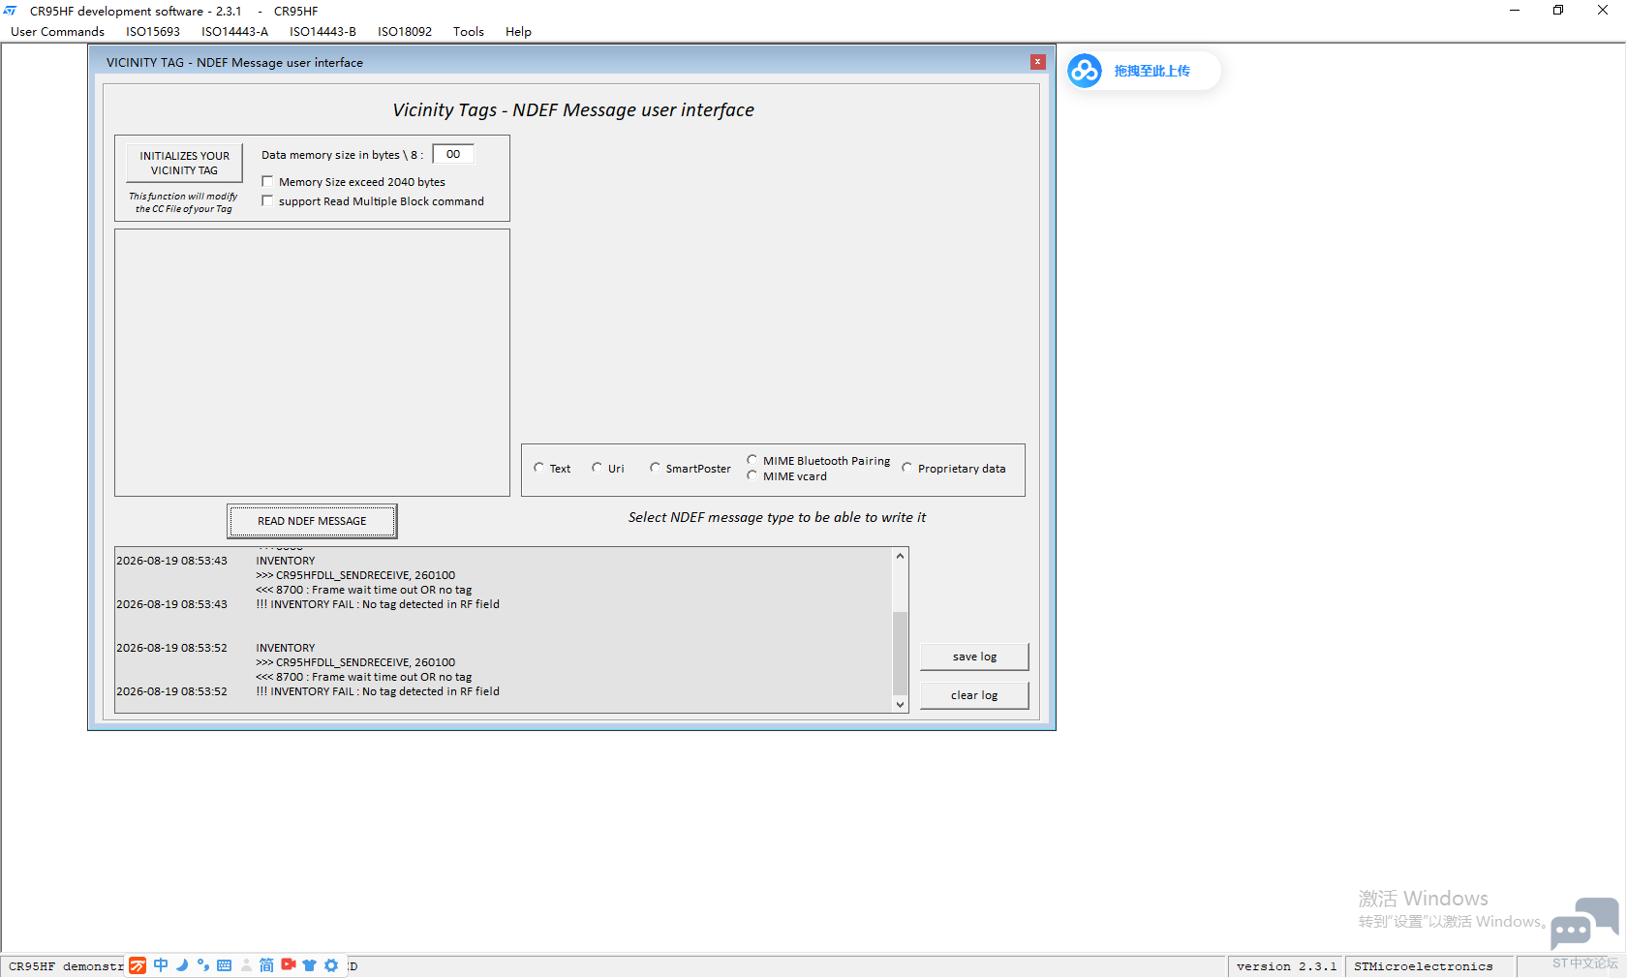Click READ NDEF MESSAGE button
This screenshot has width=1627, height=978.
point(312,521)
